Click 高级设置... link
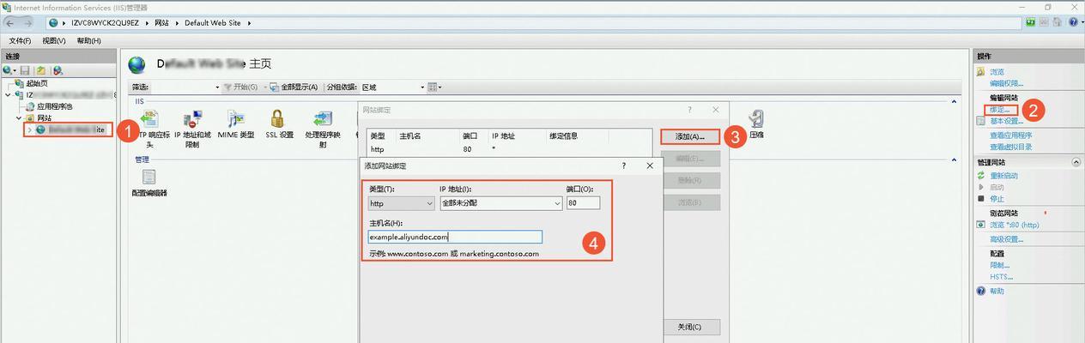 [x=1006, y=239]
